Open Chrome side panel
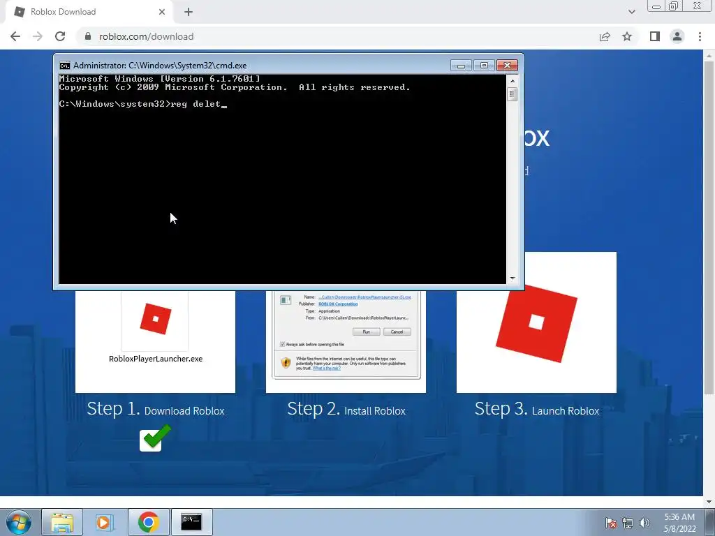This screenshot has height=536, width=715. [x=655, y=36]
